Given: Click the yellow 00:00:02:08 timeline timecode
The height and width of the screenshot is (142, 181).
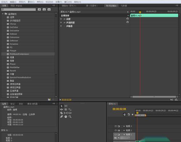Looking at the screenshot, I should tap(119, 109).
